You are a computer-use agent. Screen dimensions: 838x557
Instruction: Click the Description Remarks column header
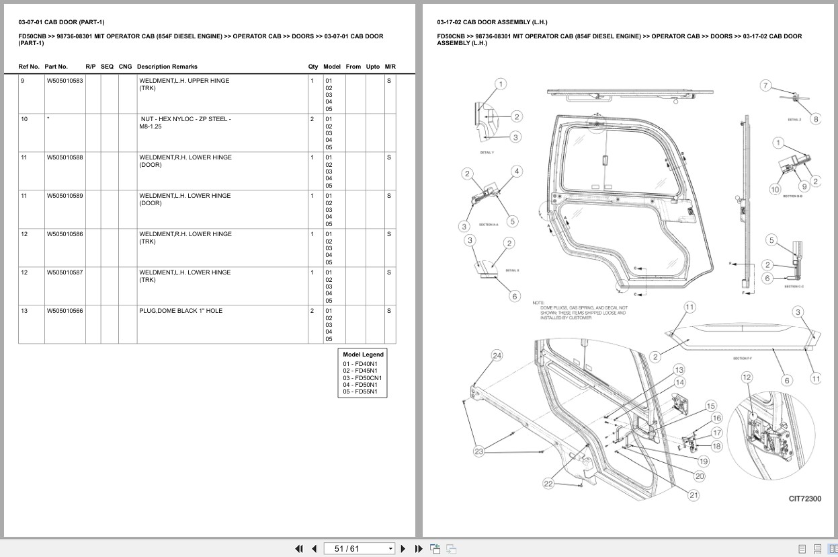(167, 67)
